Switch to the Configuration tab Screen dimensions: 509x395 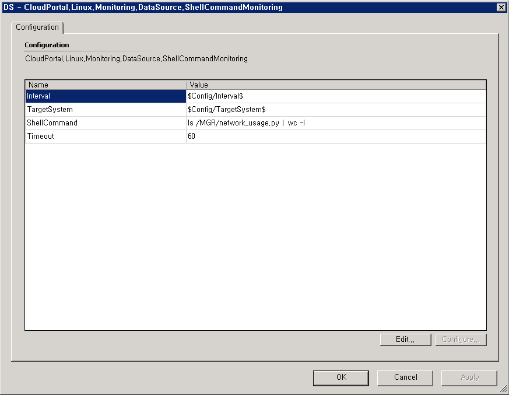click(x=37, y=27)
